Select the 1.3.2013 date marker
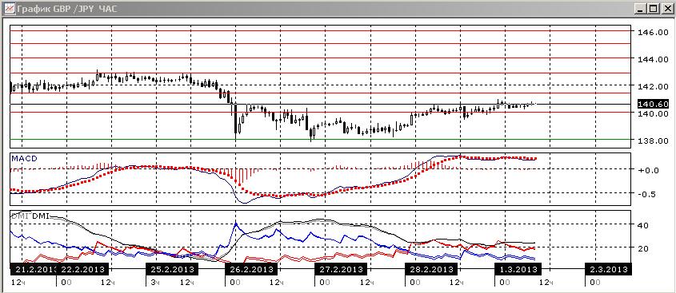 [x=518, y=269]
